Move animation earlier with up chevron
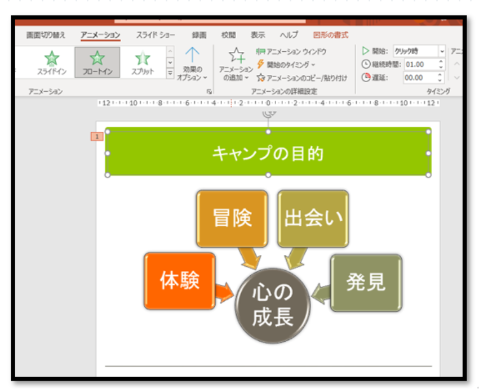The width and height of the screenshot is (479, 389). [x=456, y=64]
